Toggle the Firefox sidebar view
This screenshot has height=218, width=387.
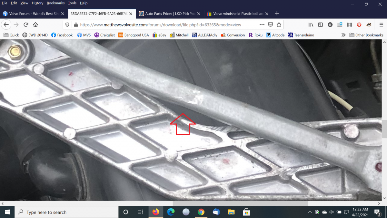pos(320,25)
